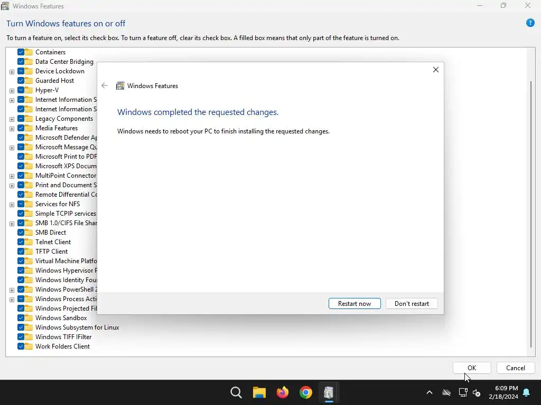The image size is (541, 405).
Task: Expand the Internet Information Services node with plus sign
Action: pyautogui.click(x=12, y=100)
